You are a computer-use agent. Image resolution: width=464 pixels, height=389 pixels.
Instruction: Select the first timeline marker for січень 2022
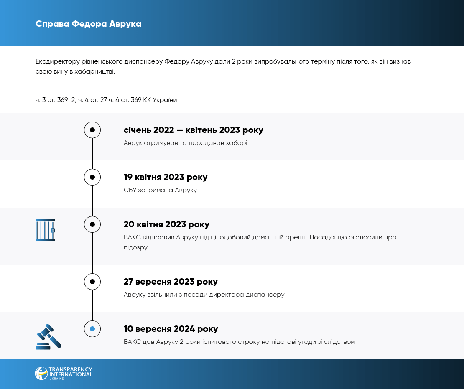[92, 130]
